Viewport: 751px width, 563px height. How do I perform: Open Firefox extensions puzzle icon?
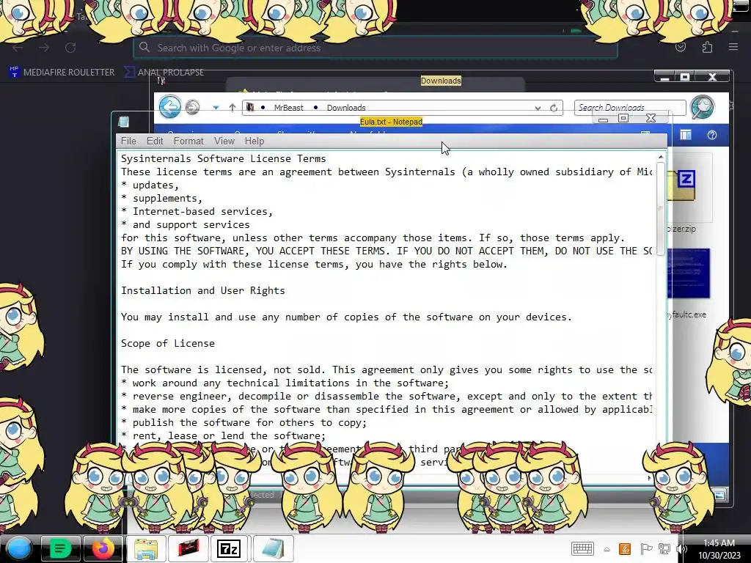[707, 48]
